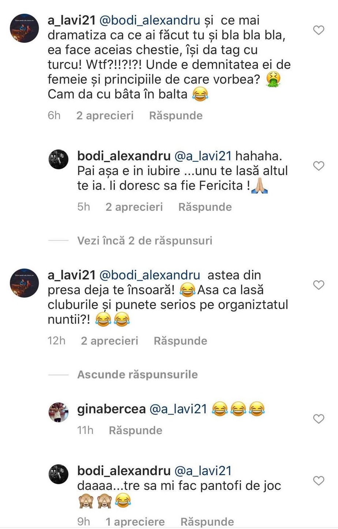
Task: Reply to bodi_alexandru's 5h comment
Action: [205, 207]
